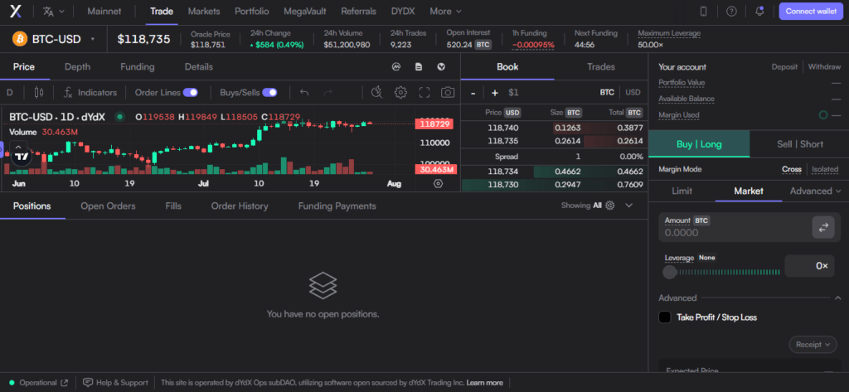
Task: Collapse the chart legend chevron
Action: (x=18, y=147)
